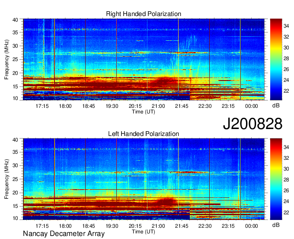
Task: Click the 10 MHz tick label on the upper plot
Action: [15, 98]
